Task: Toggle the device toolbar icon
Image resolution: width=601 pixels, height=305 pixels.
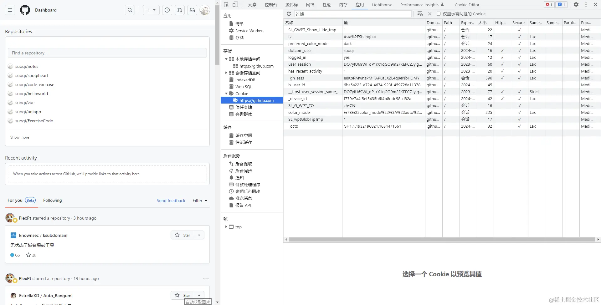Action: pos(235,4)
